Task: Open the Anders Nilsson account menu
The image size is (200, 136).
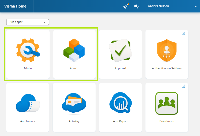Action: pyautogui.click(x=158, y=6)
